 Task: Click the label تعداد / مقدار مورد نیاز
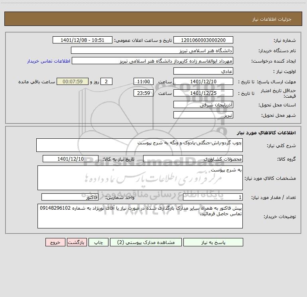pos(274,198)
